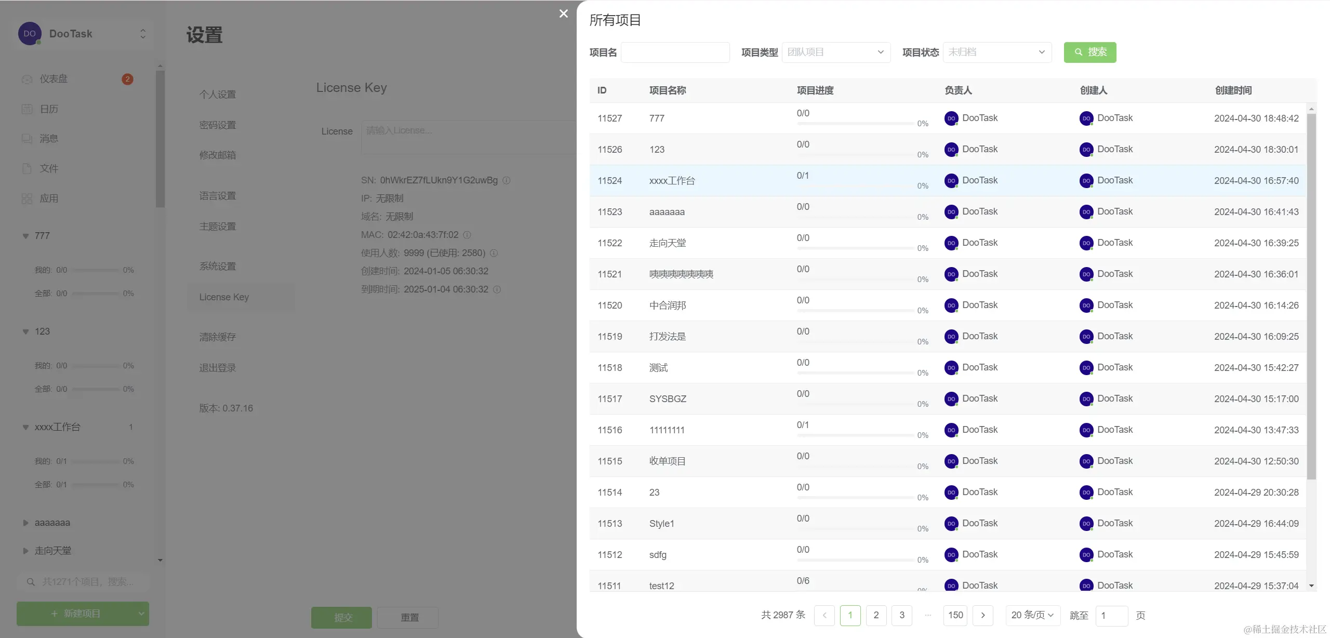Open the 20 per page selector
1330x638 pixels.
pos(1032,615)
